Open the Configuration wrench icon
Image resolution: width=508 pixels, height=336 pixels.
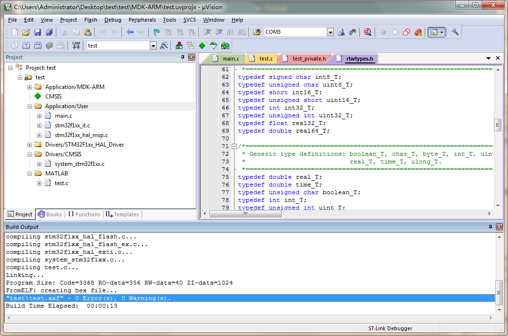point(455,32)
